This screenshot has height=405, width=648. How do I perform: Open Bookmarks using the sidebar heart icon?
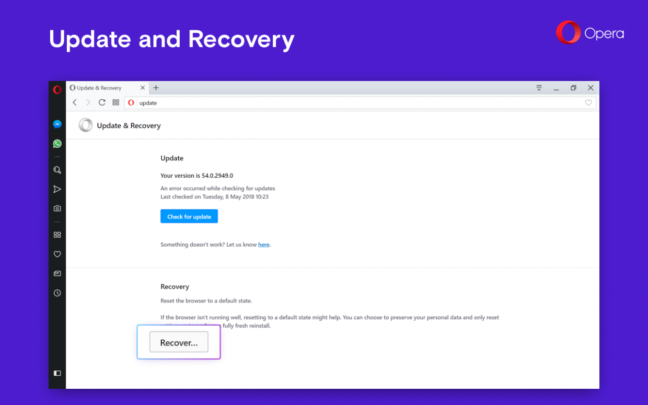pos(57,254)
